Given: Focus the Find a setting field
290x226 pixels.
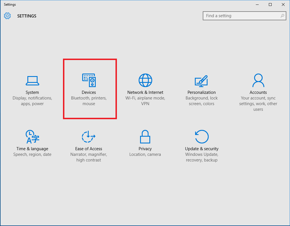Looking at the screenshot, I should 244,16.
